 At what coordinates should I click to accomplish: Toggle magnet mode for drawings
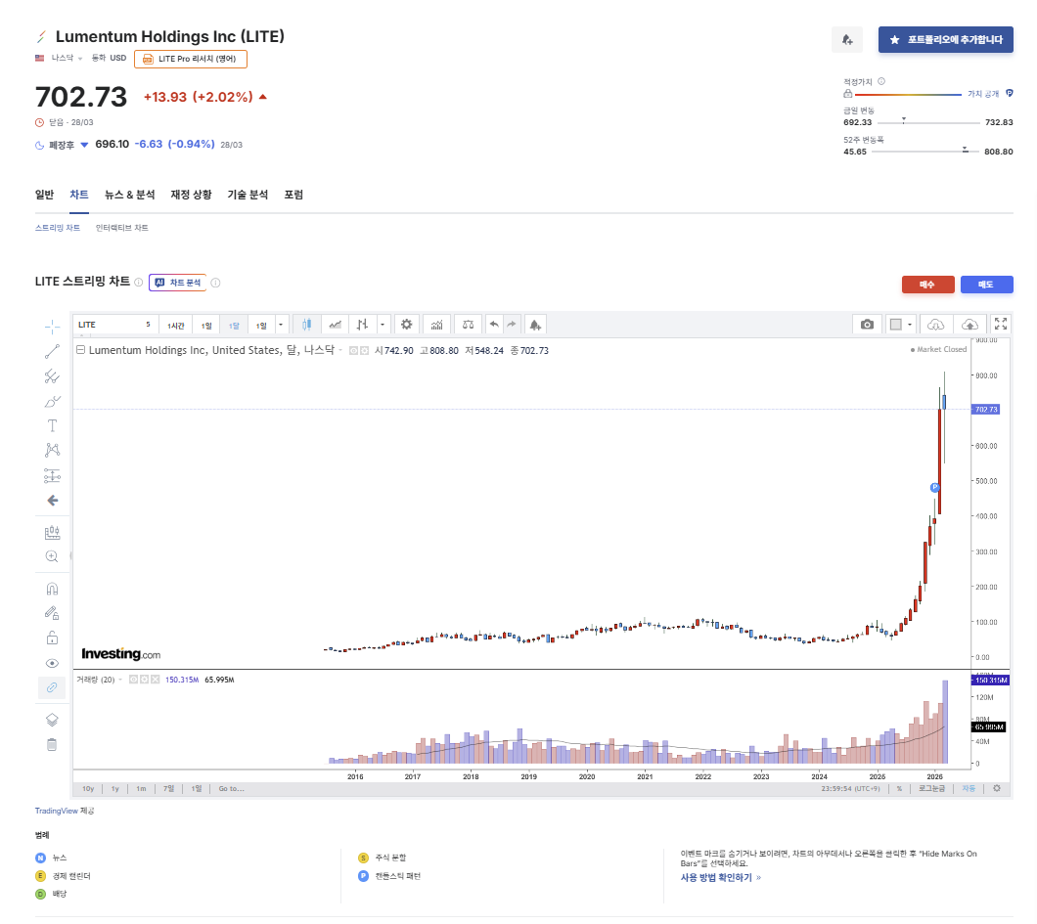click(x=52, y=589)
